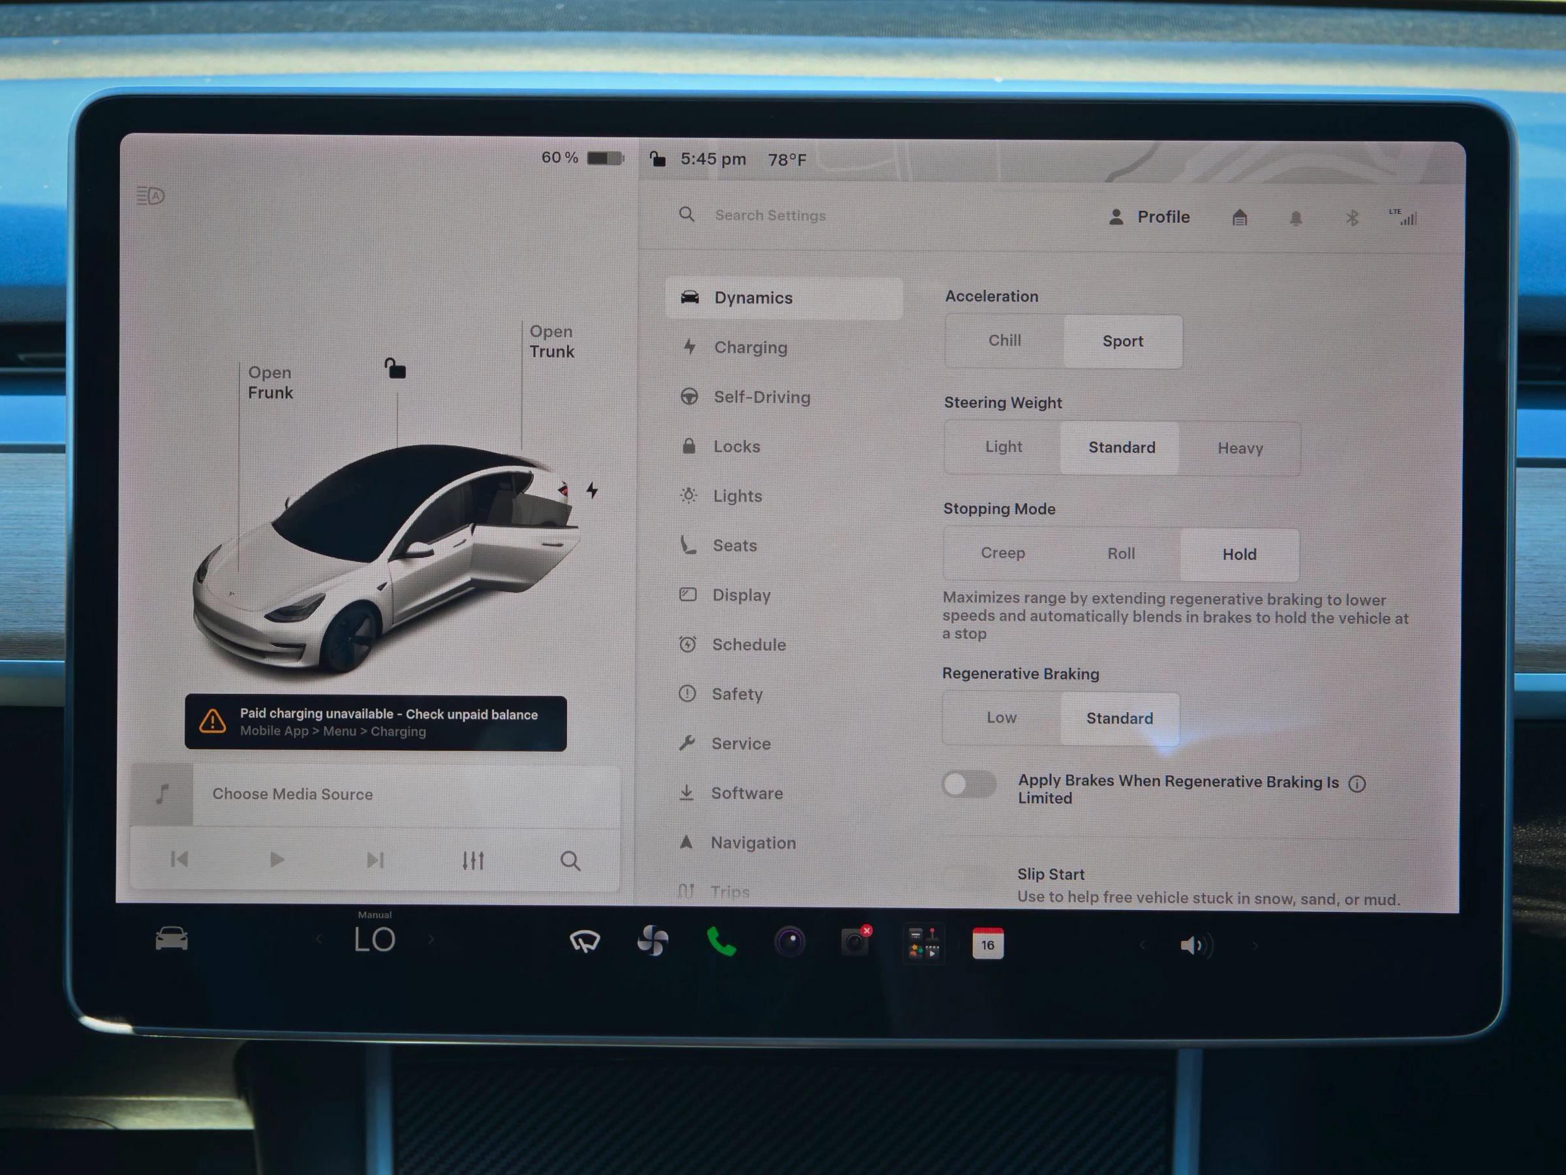This screenshot has width=1566, height=1175.
Task: Set Steering Weight to Heavy
Action: coord(1240,448)
